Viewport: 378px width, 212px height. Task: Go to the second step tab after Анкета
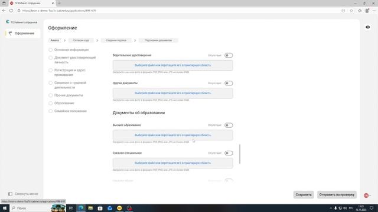coord(81,41)
